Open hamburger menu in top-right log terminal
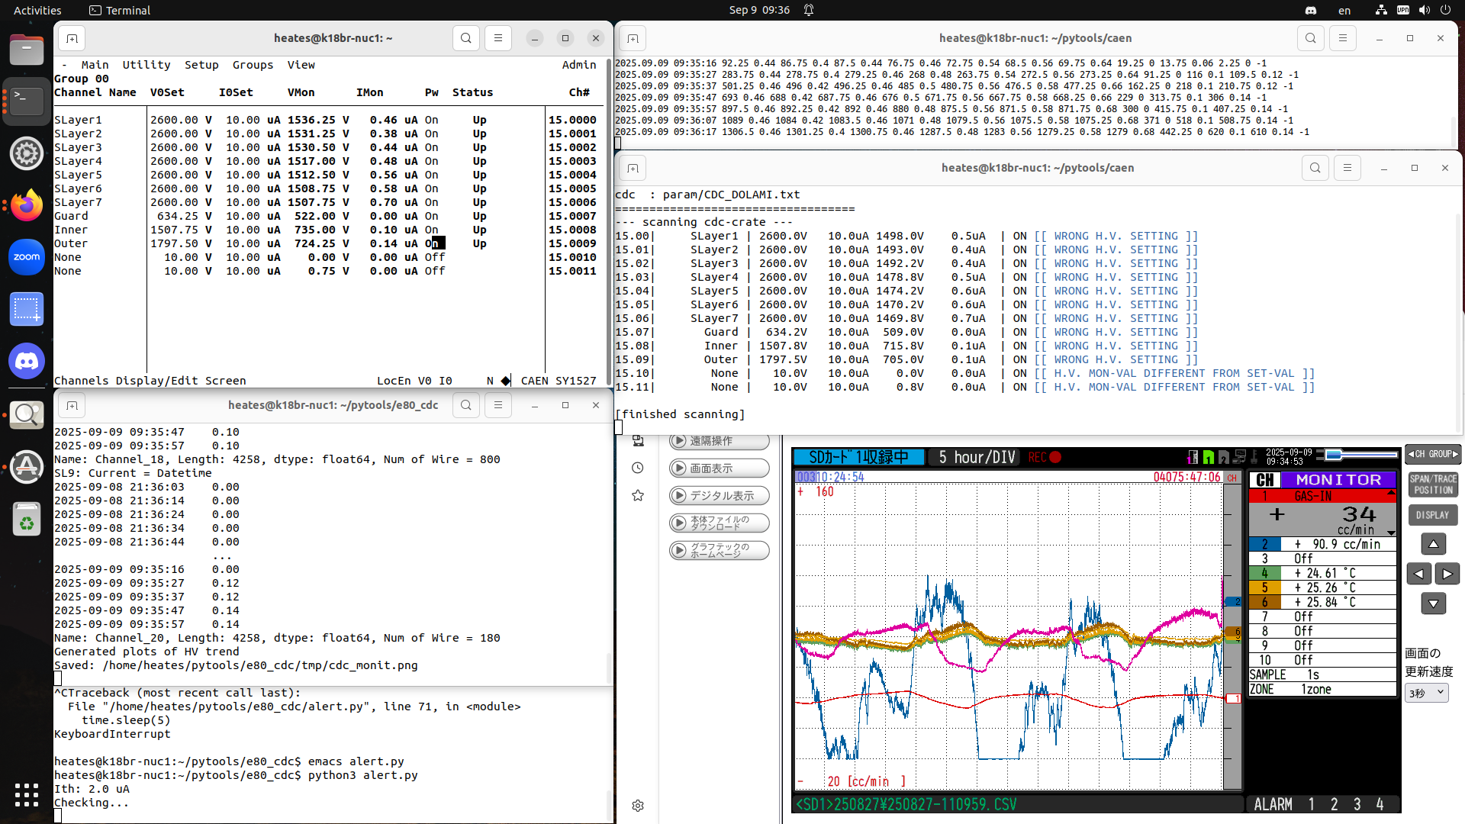This screenshot has width=1465, height=824. (1343, 38)
